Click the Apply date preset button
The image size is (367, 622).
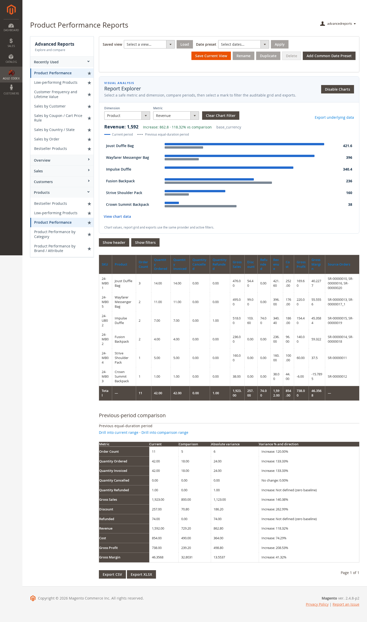280,44
